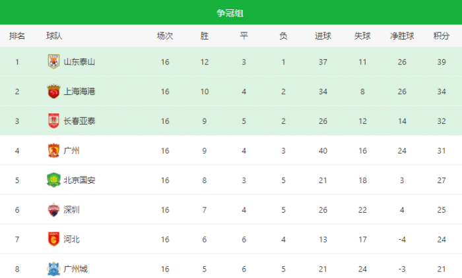
Task: Click the Hebei (河北) team crest
Action: [x=53, y=239]
